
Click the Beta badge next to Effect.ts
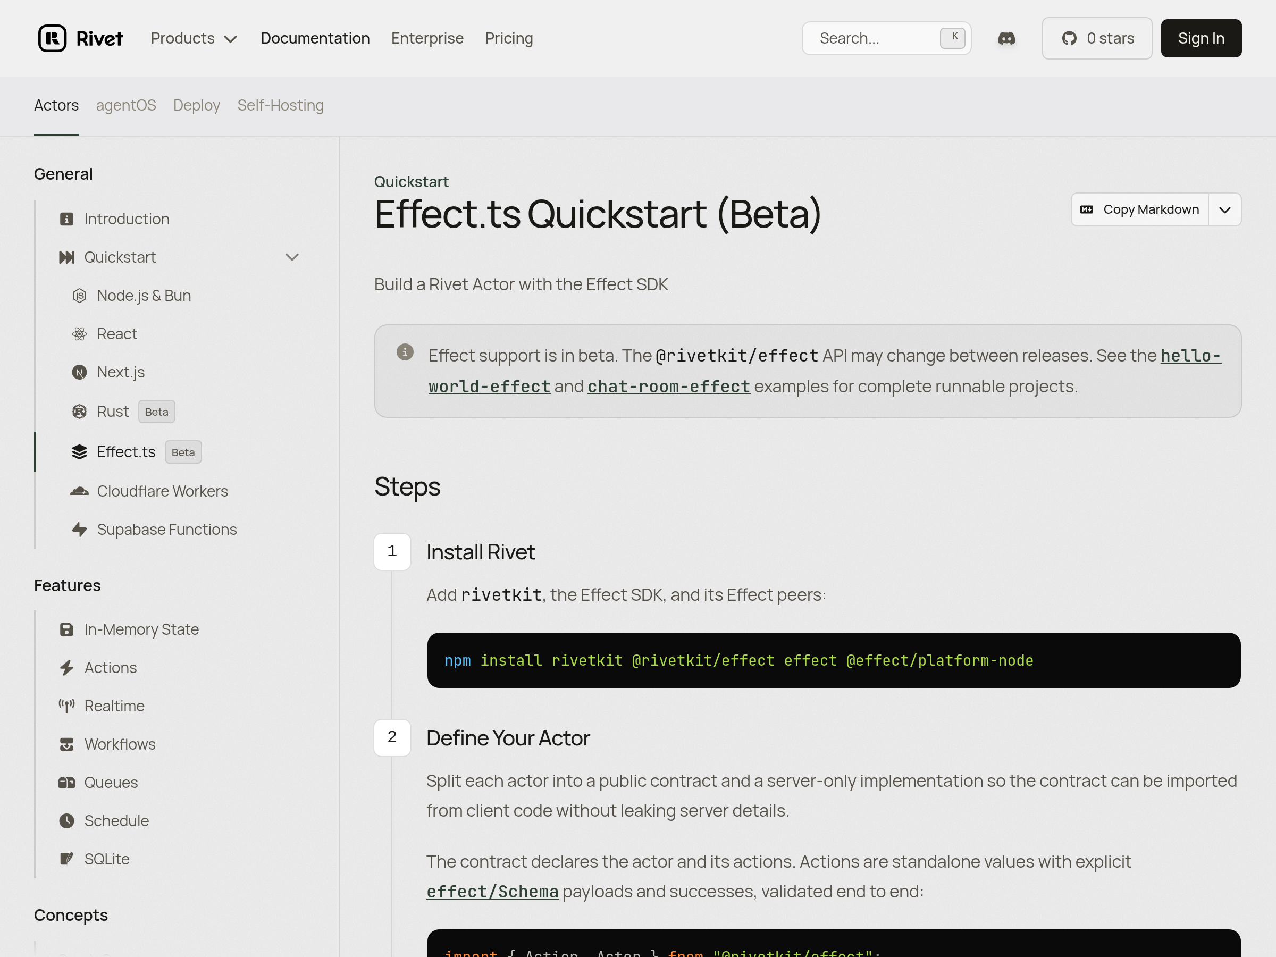click(183, 452)
